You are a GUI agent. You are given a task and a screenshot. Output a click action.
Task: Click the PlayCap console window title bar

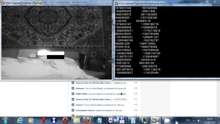(167, 3)
